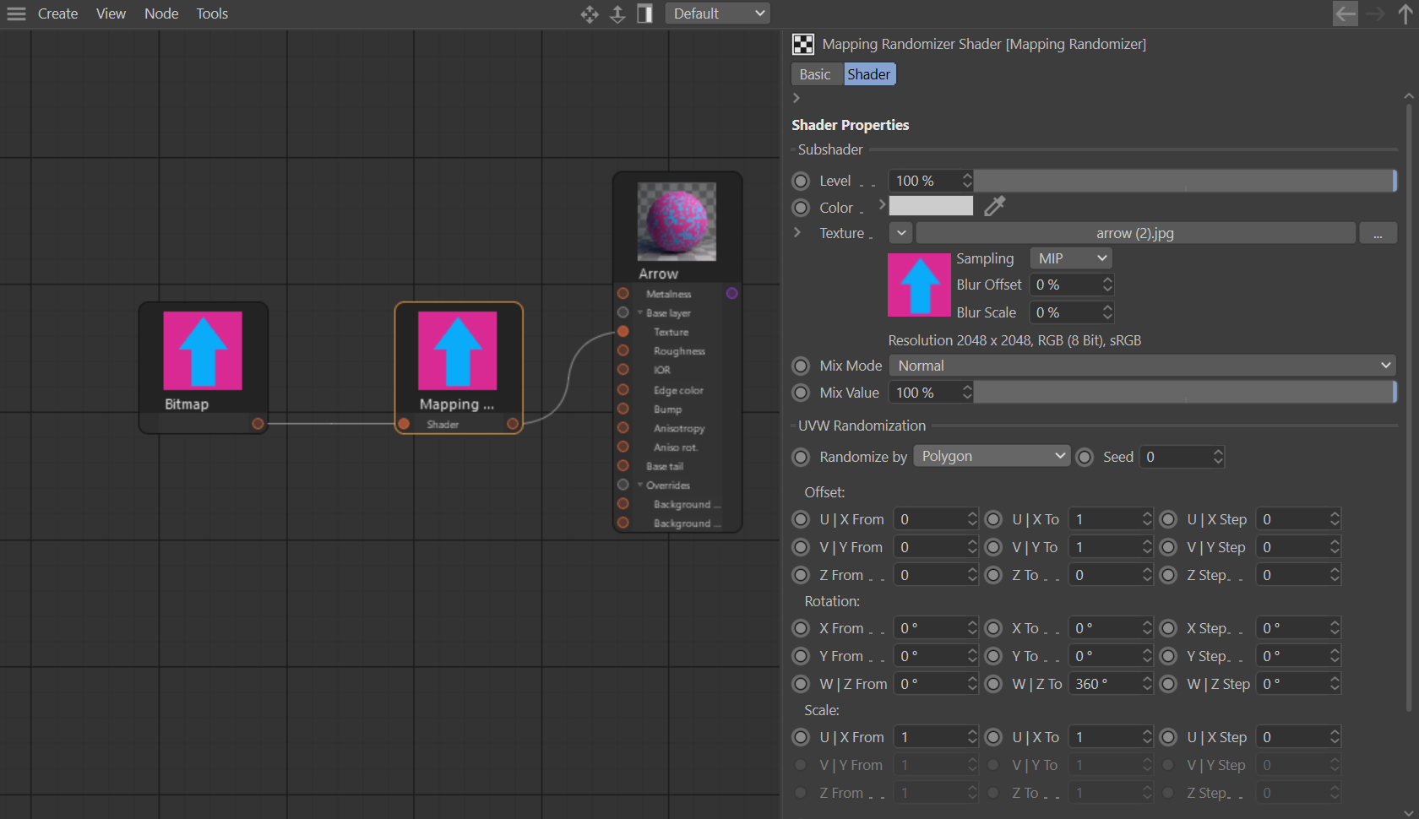Toggle the Level animation dot
Viewport: 1419px width, 819px height.
click(801, 181)
